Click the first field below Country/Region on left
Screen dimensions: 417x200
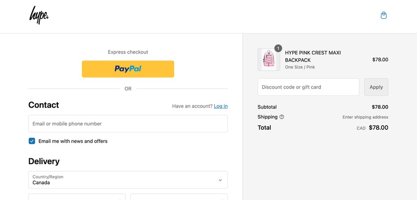click(77, 197)
